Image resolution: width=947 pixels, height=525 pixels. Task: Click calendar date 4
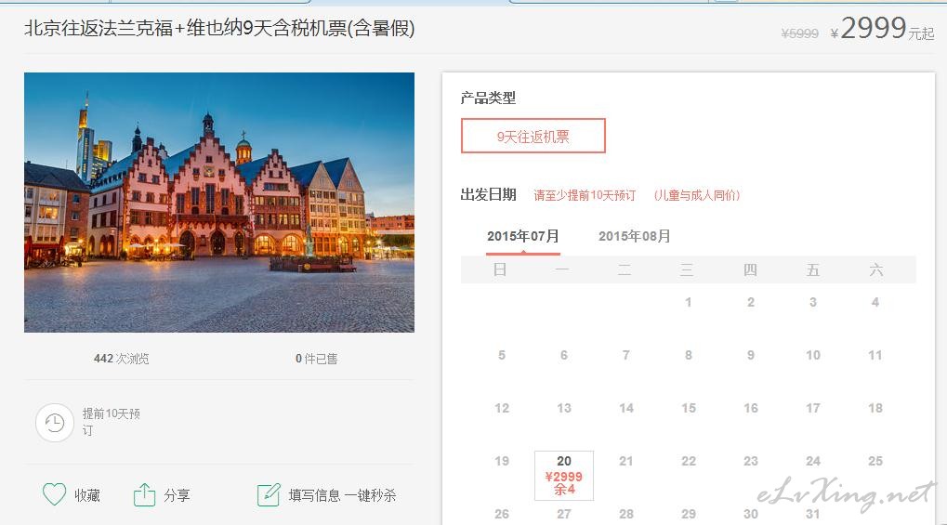(x=875, y=302)
